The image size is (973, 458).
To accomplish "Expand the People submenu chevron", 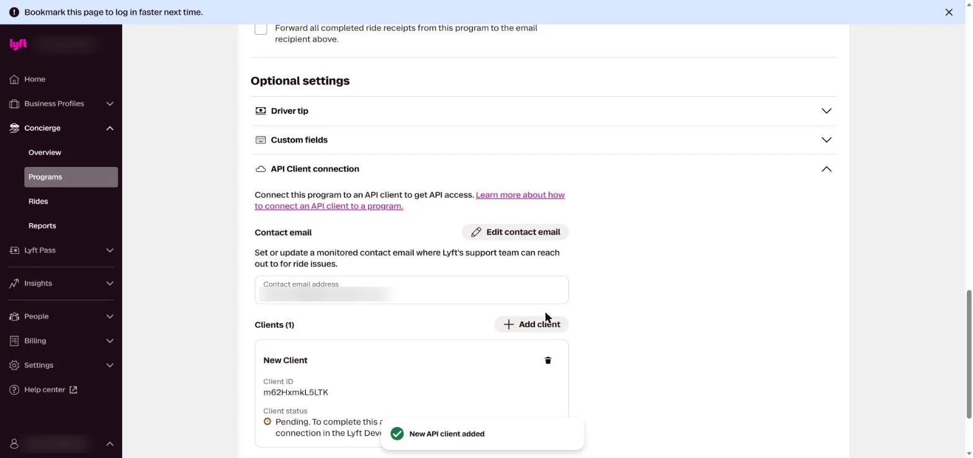I will (x=110, y=317).
